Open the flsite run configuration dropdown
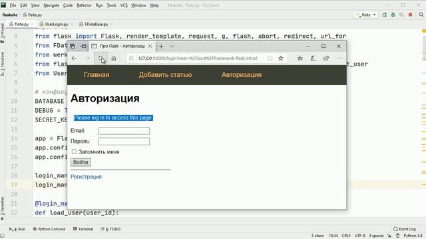 (x=365, y=15)
